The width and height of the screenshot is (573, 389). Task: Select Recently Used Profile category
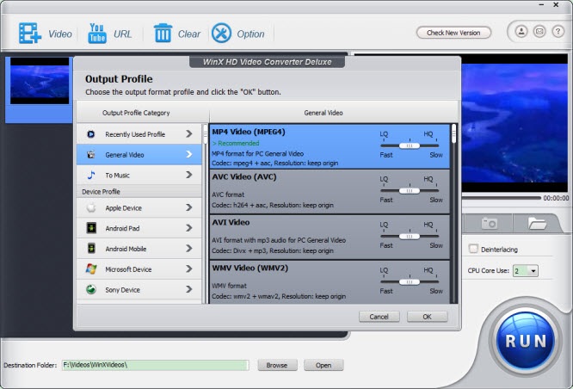(139, 134)
